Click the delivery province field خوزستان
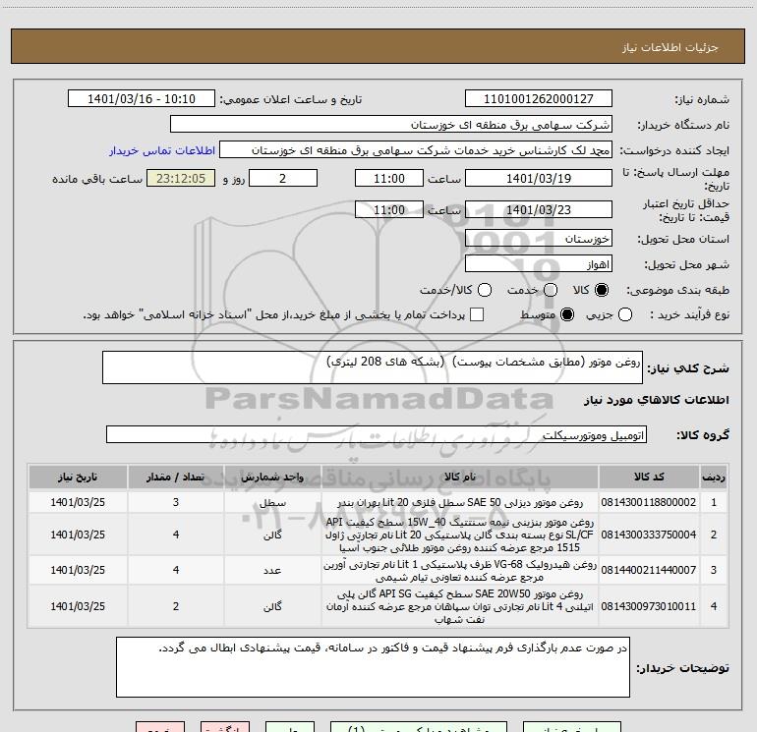757x732 pixels. 539,239
